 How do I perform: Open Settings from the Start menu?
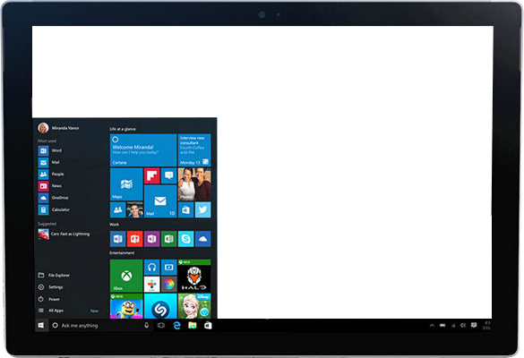50,287
